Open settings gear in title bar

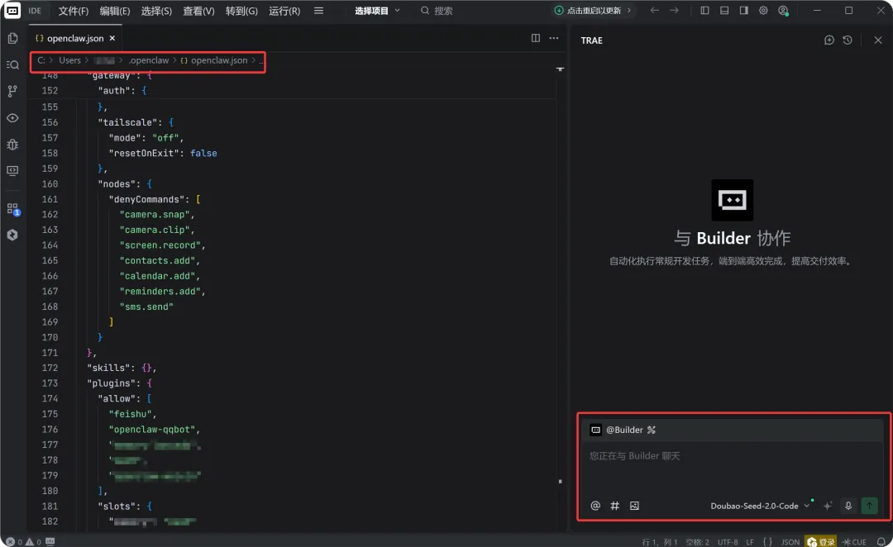click(763, 10)
